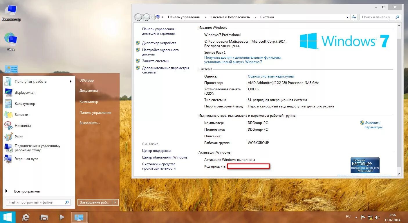This screenshot has width=408, height=223.
Task: Click the Action Center flag tray icon
Action: point(363,217)
